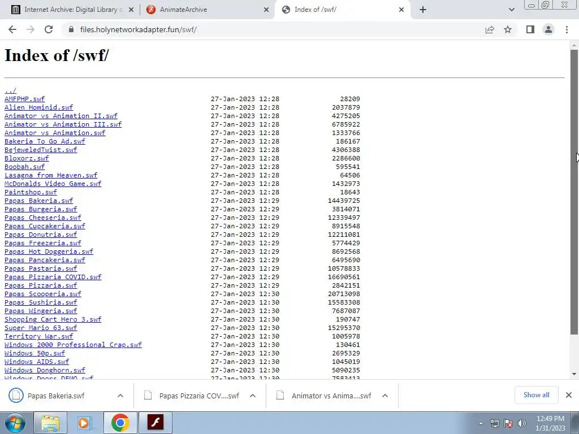Open Papas Freezeria.swf link
This screenshot has width=579, height=434.
[43, 243]
